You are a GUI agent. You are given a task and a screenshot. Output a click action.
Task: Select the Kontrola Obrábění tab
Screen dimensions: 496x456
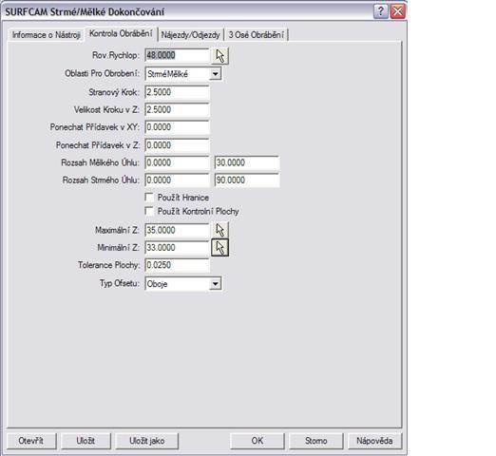121,33
